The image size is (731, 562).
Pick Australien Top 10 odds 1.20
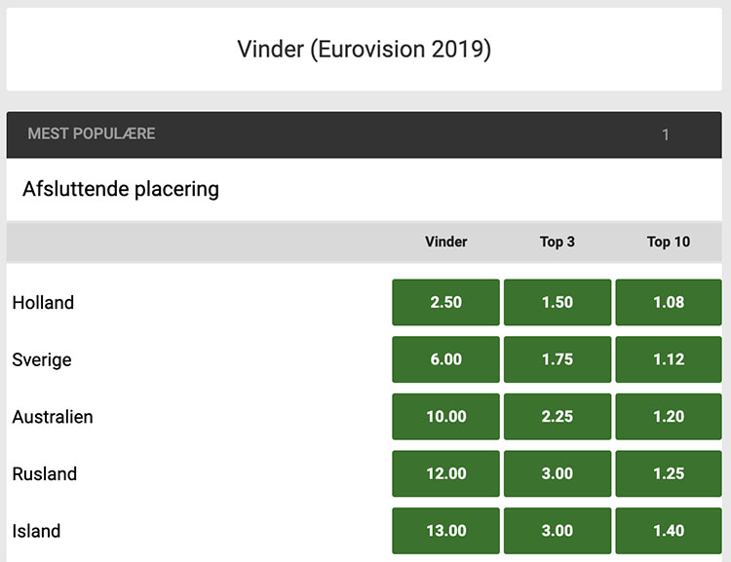[x=669, y=417]
